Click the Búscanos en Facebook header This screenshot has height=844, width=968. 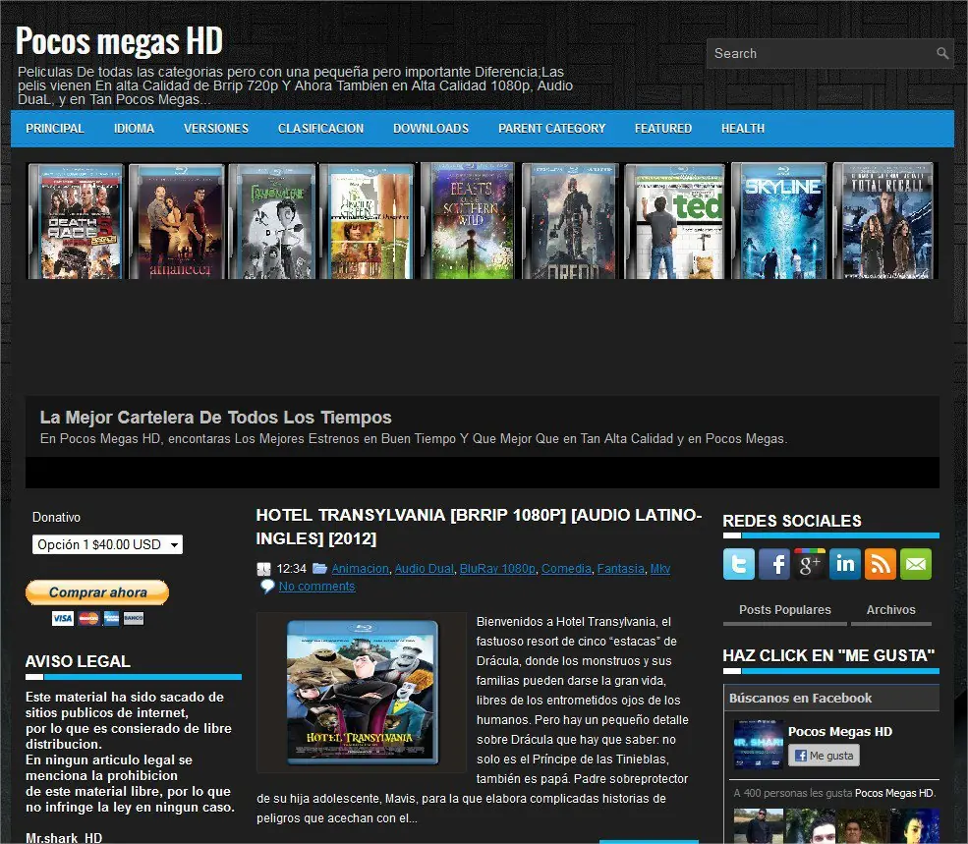tap(800, 699)
